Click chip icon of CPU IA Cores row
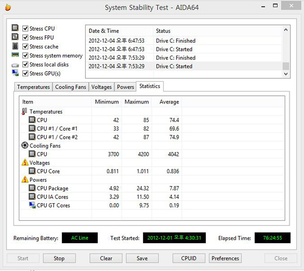Image resolution: width=304 pixels, height=271 pixels. pyautogui.click(x=32, y=197)
